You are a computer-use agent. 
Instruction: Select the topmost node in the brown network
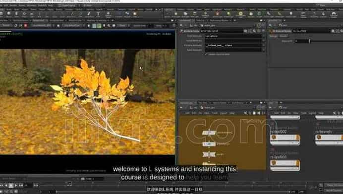209,133
